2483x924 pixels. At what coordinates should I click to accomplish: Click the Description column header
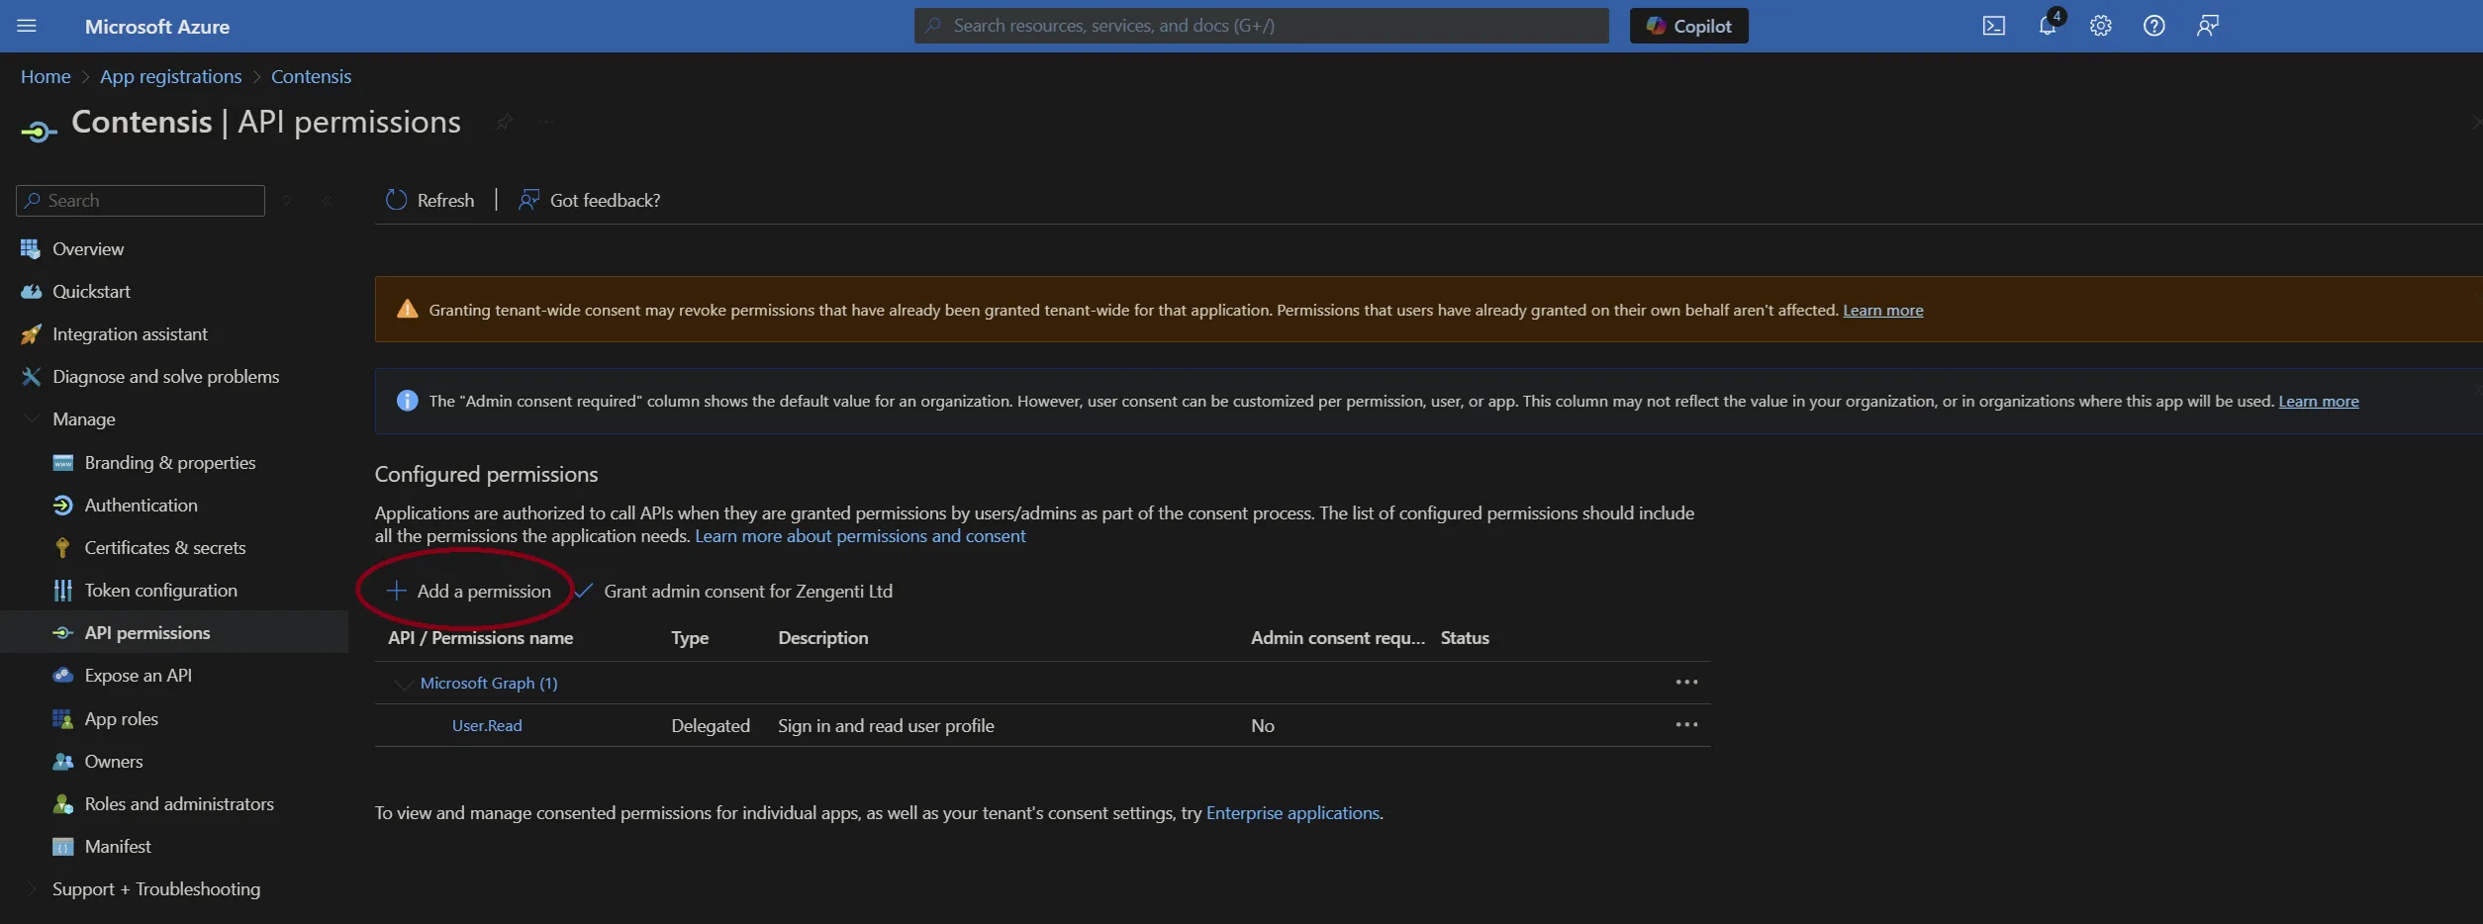(x=823, y=637)
